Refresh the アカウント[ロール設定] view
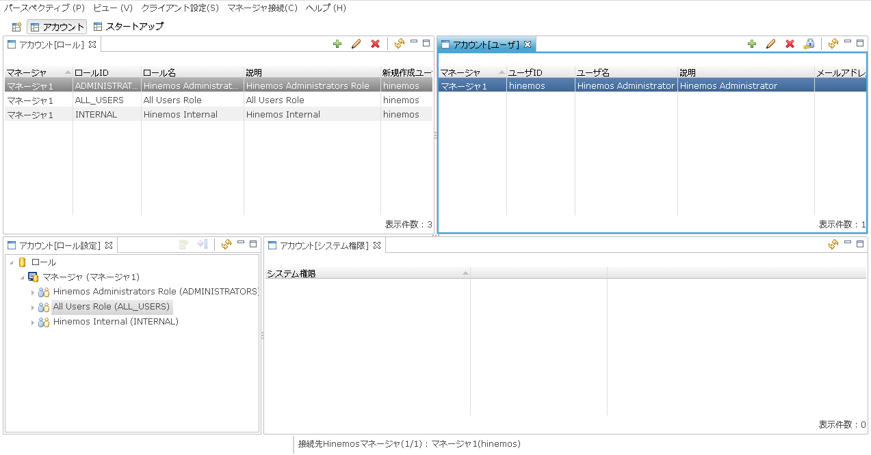 (x=226, y=244)
